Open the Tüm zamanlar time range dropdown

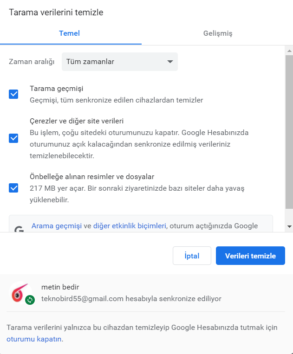click(x=120, y=62)
